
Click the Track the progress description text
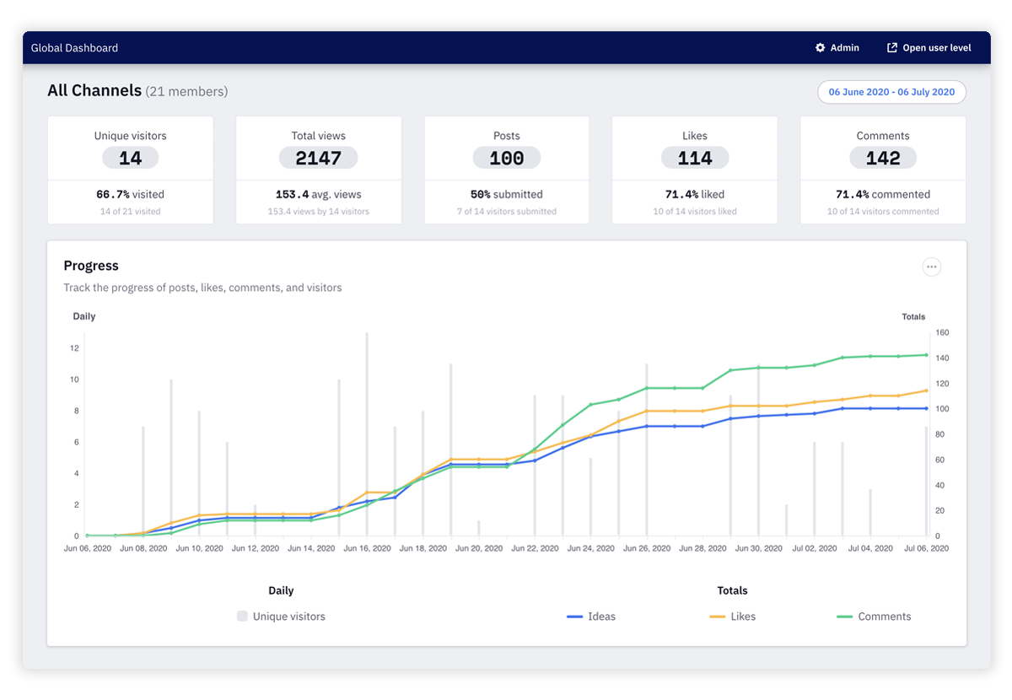point(202,288)
